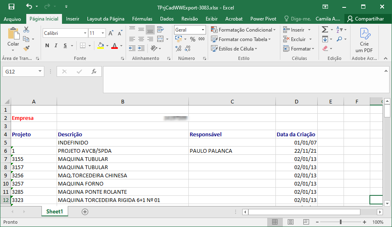Screen dimensions: 392x227
Task: Apply percent style format
Action: pyautogui.click(x=193, y=39)
